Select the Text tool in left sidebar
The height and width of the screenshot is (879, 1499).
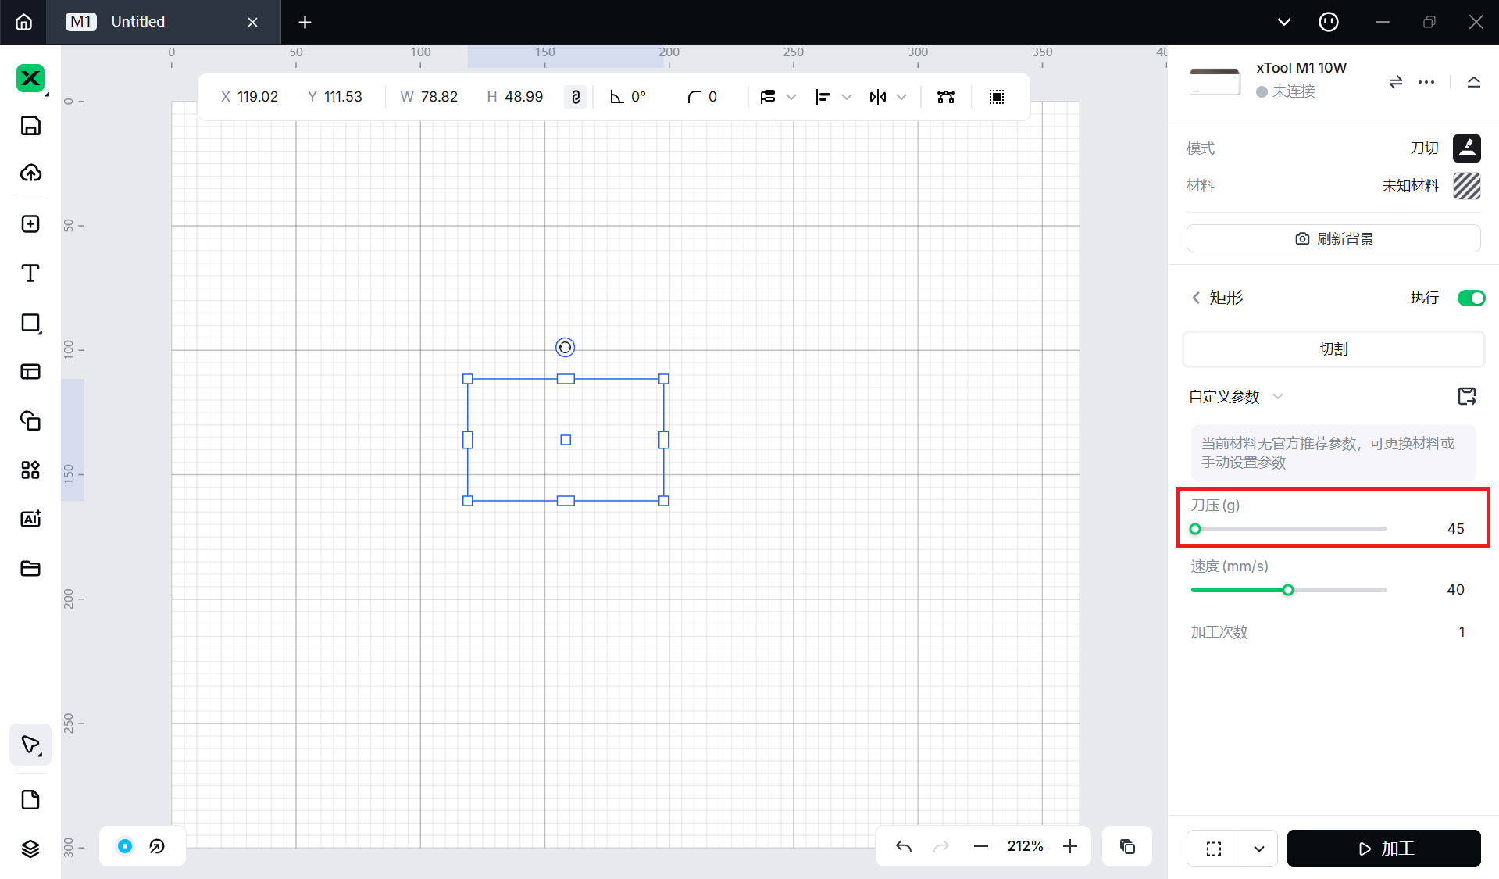[x=30, y=273]
